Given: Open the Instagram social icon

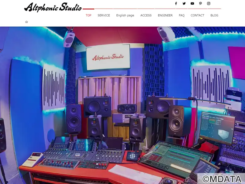Looking at the screenshot, I should point(209,3).
